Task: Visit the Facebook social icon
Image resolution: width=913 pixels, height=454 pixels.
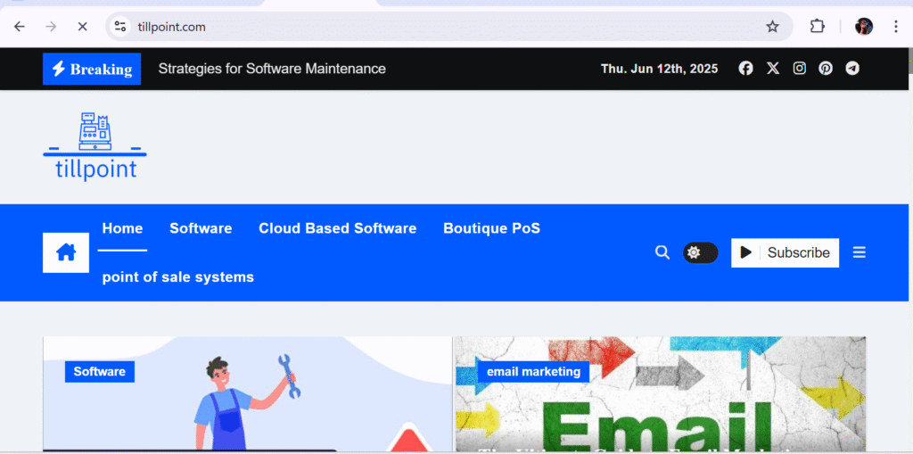Action: pos(746,69)
